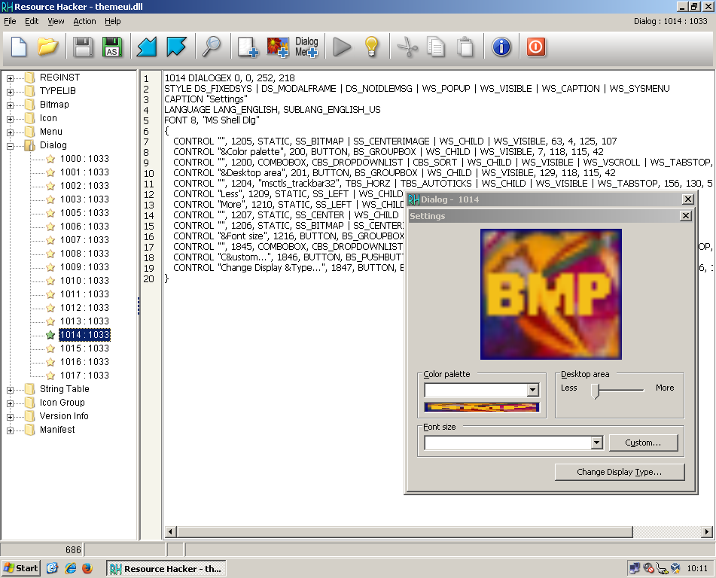
Task: Click the lightbulb icon in toolbar
Action: pyautogui.click(x=371, y=47)
